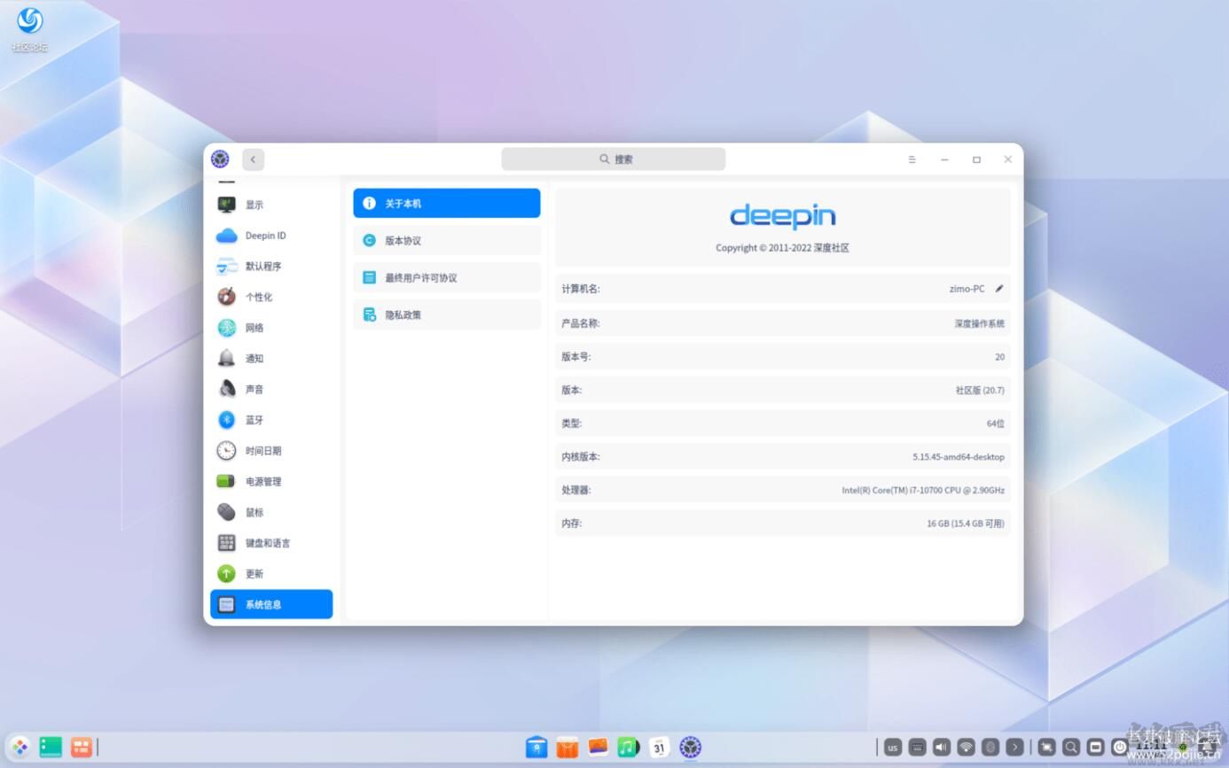Open the title bar hamburger menu
The image size is (1229, 768).
click(x=912, y=159)
